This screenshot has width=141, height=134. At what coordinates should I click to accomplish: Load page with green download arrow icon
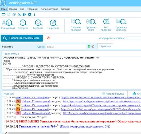[x=89, y=46]
